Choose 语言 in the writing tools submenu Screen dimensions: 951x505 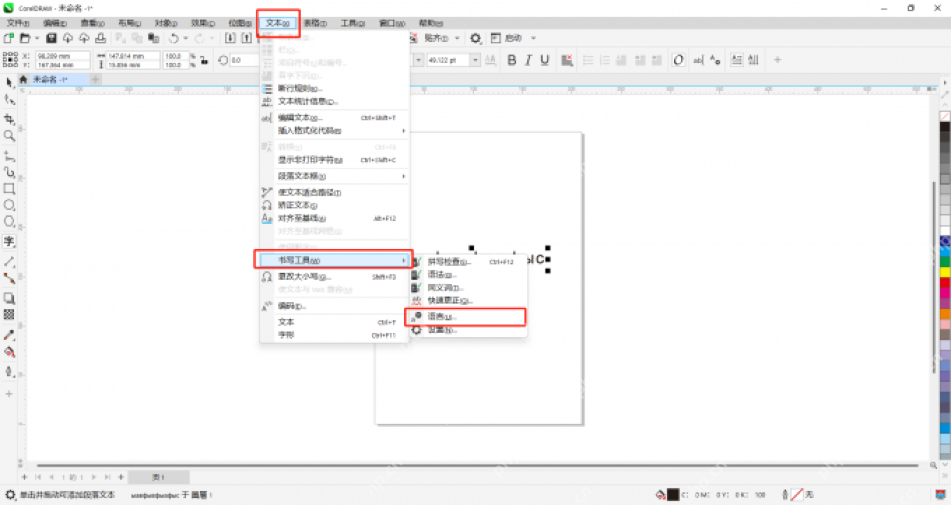point(466,317)
